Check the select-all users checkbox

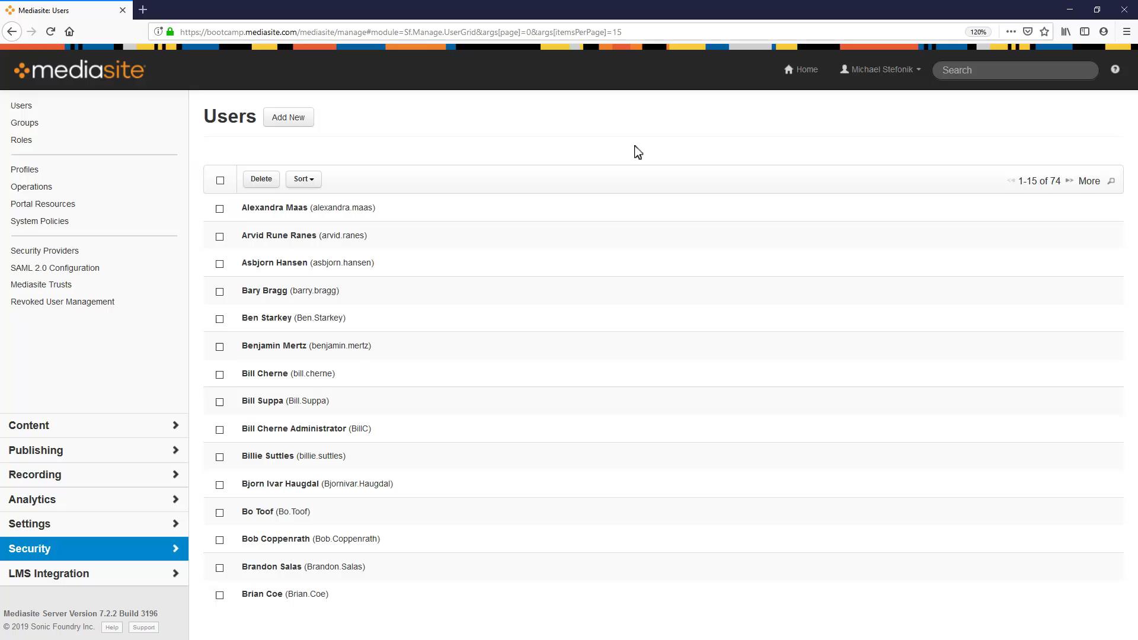tap(220, 180)
